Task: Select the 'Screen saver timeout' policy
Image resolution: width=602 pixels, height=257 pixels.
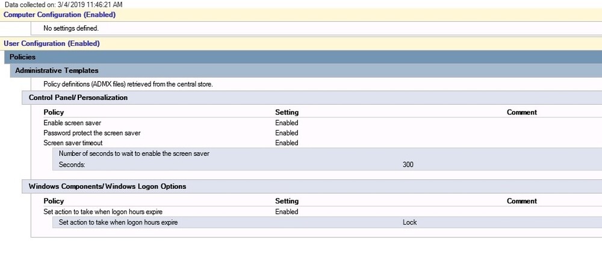Action: coord(73,143)
